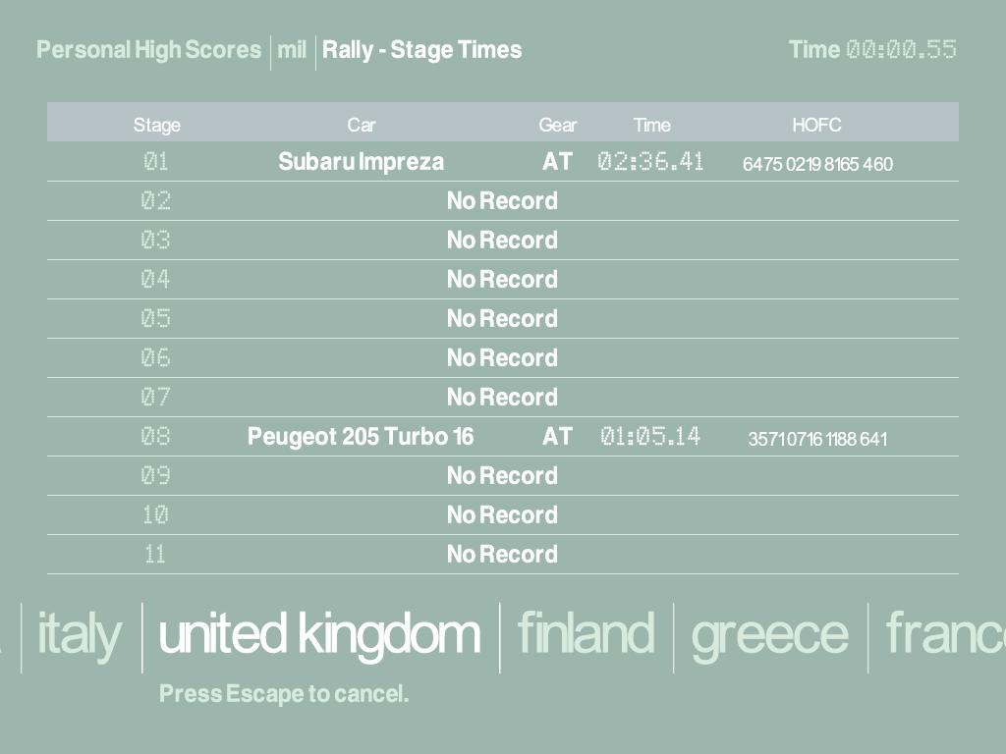The height and width of the screenshot is (754, 1006).
Task: Switch to the greece country tab
Action: (769, 635)
